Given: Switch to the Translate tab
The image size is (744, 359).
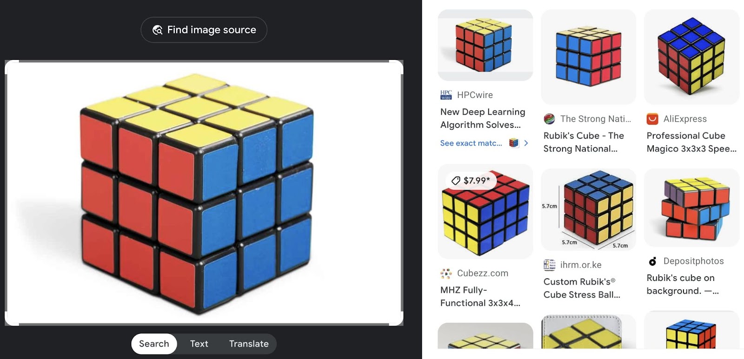Looking at the screenshot, I should (x=249, y=344).
